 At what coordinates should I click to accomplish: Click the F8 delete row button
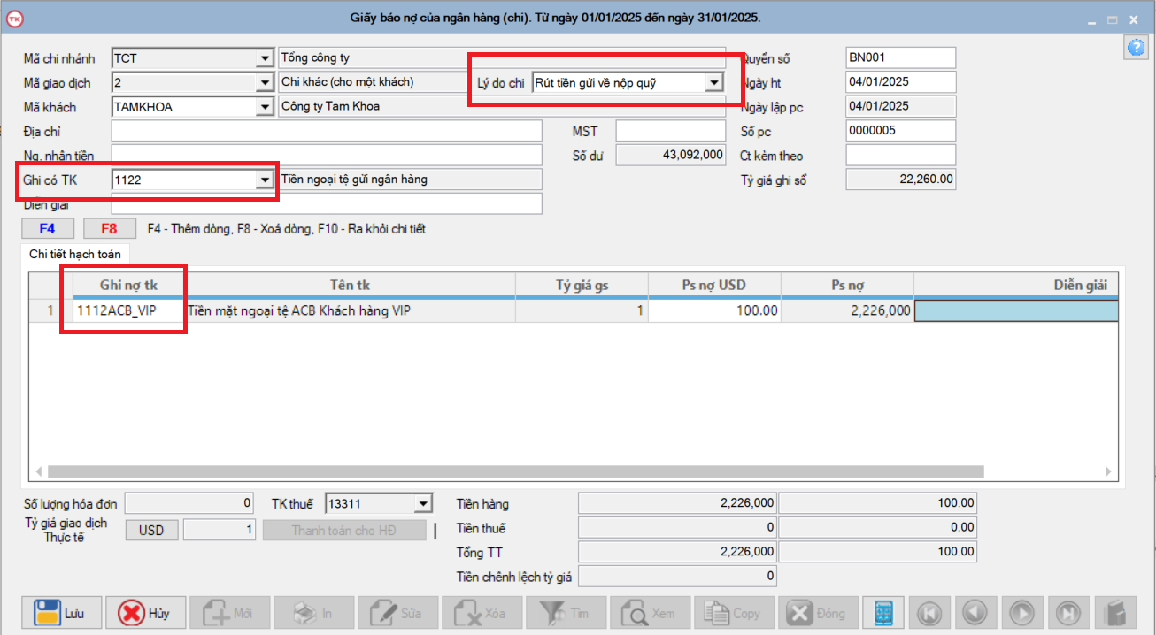tap(110, 228)
